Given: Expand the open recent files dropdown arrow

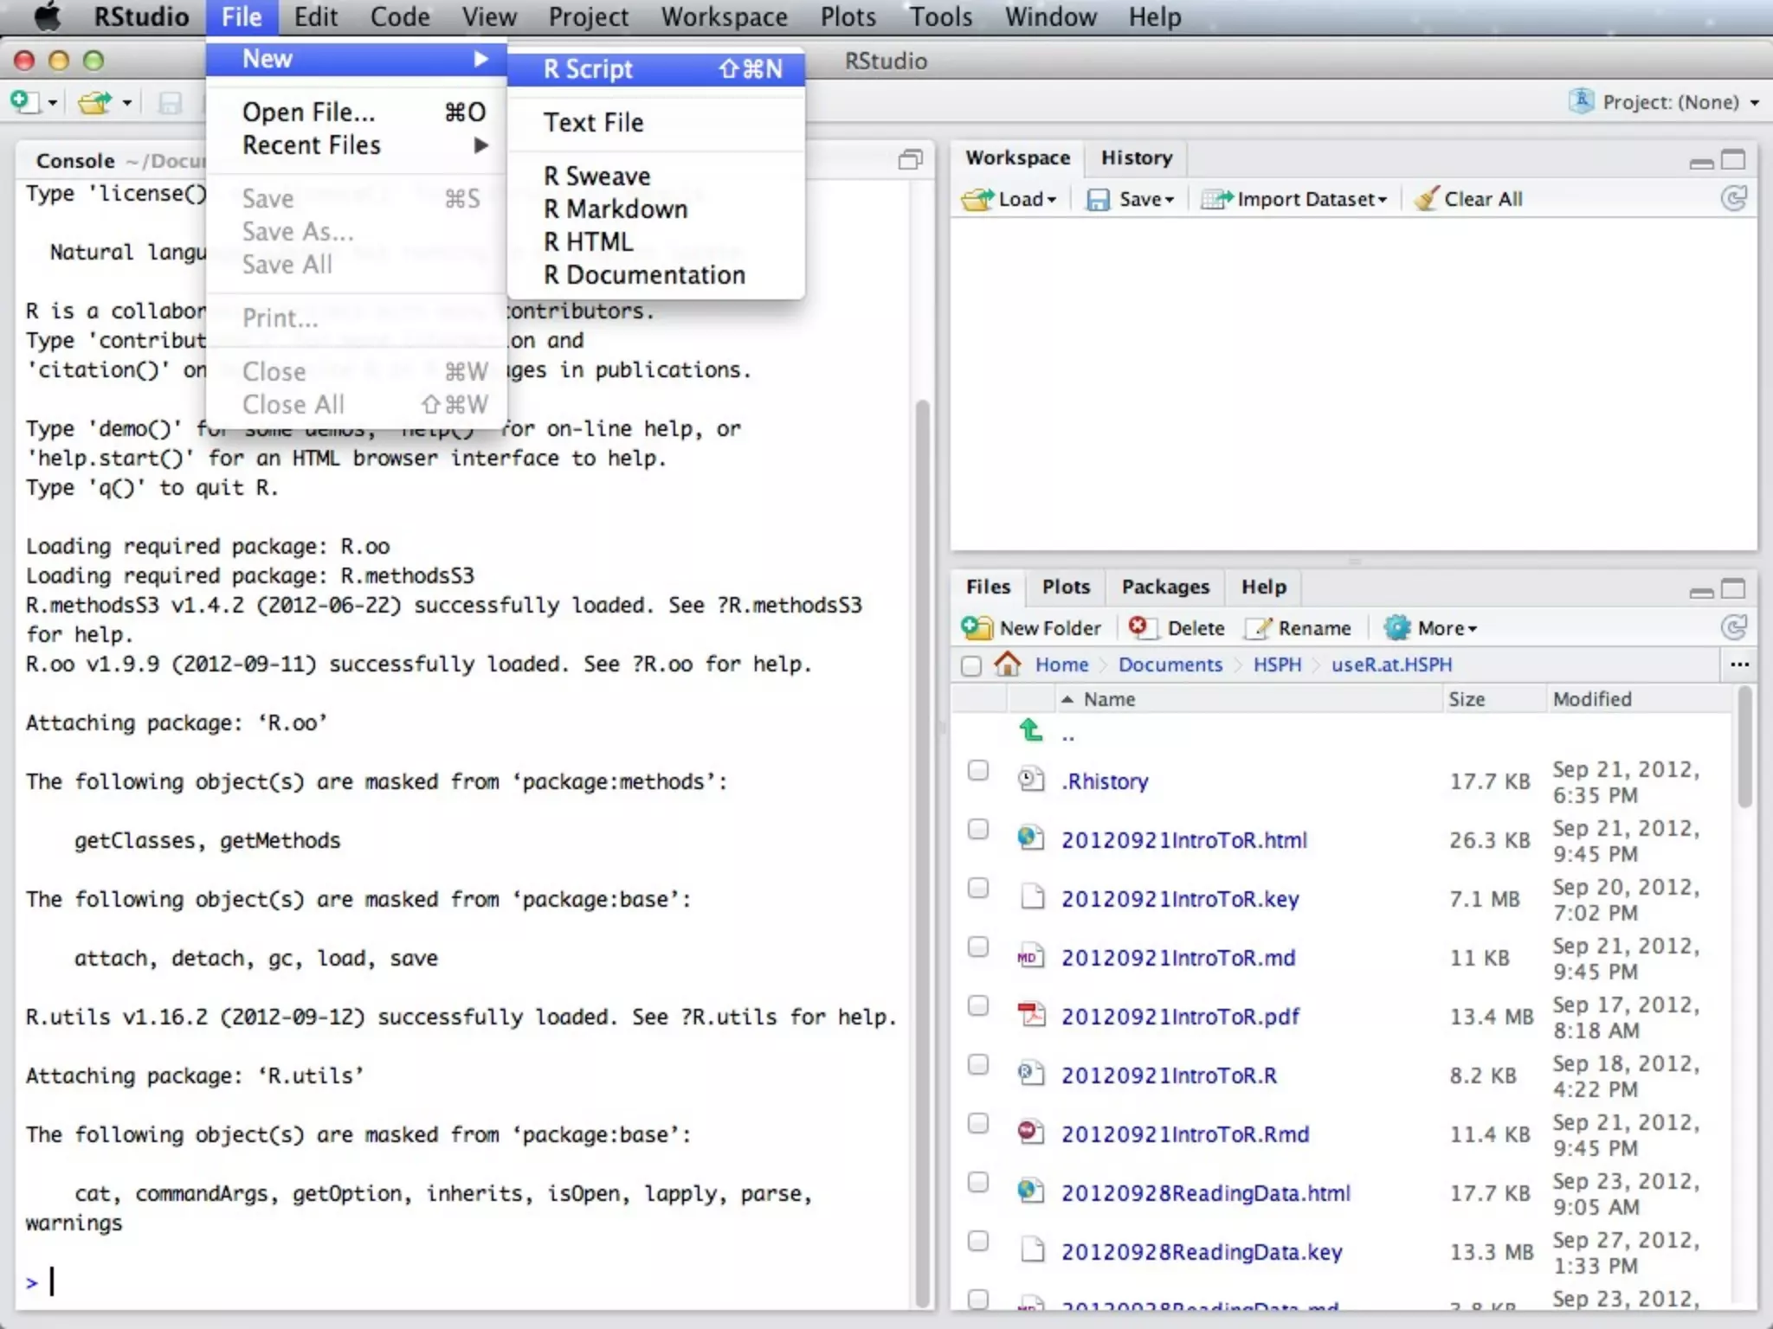Looking at the screenshot, I should [126, 103].
